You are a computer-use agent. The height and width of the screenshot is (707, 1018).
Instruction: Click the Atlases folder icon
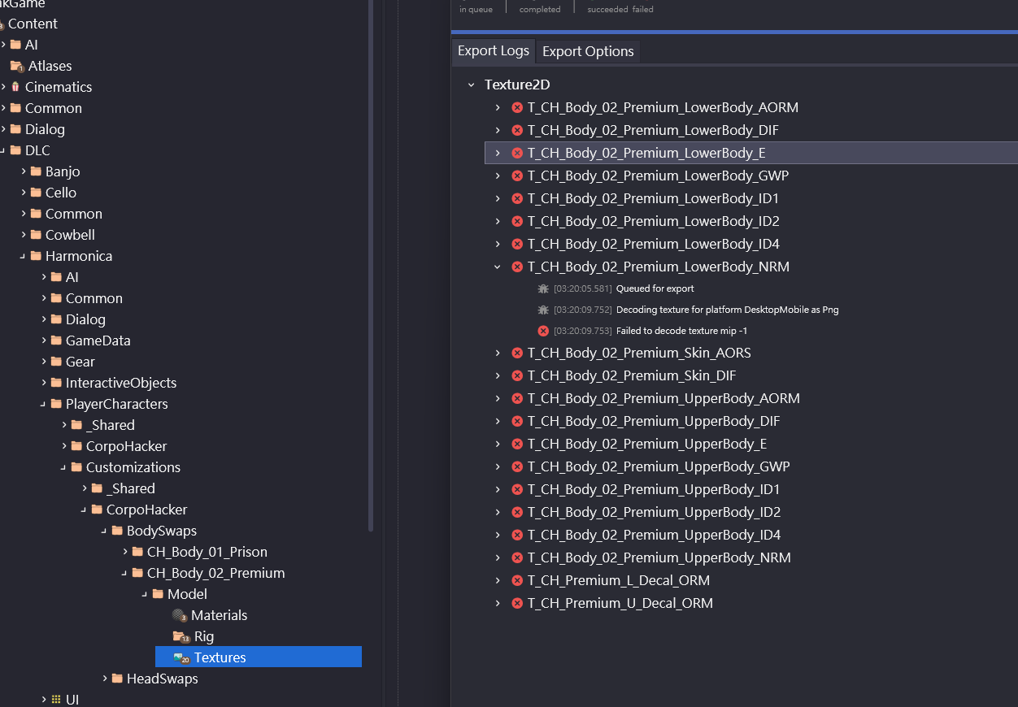(x=17, y=66)
